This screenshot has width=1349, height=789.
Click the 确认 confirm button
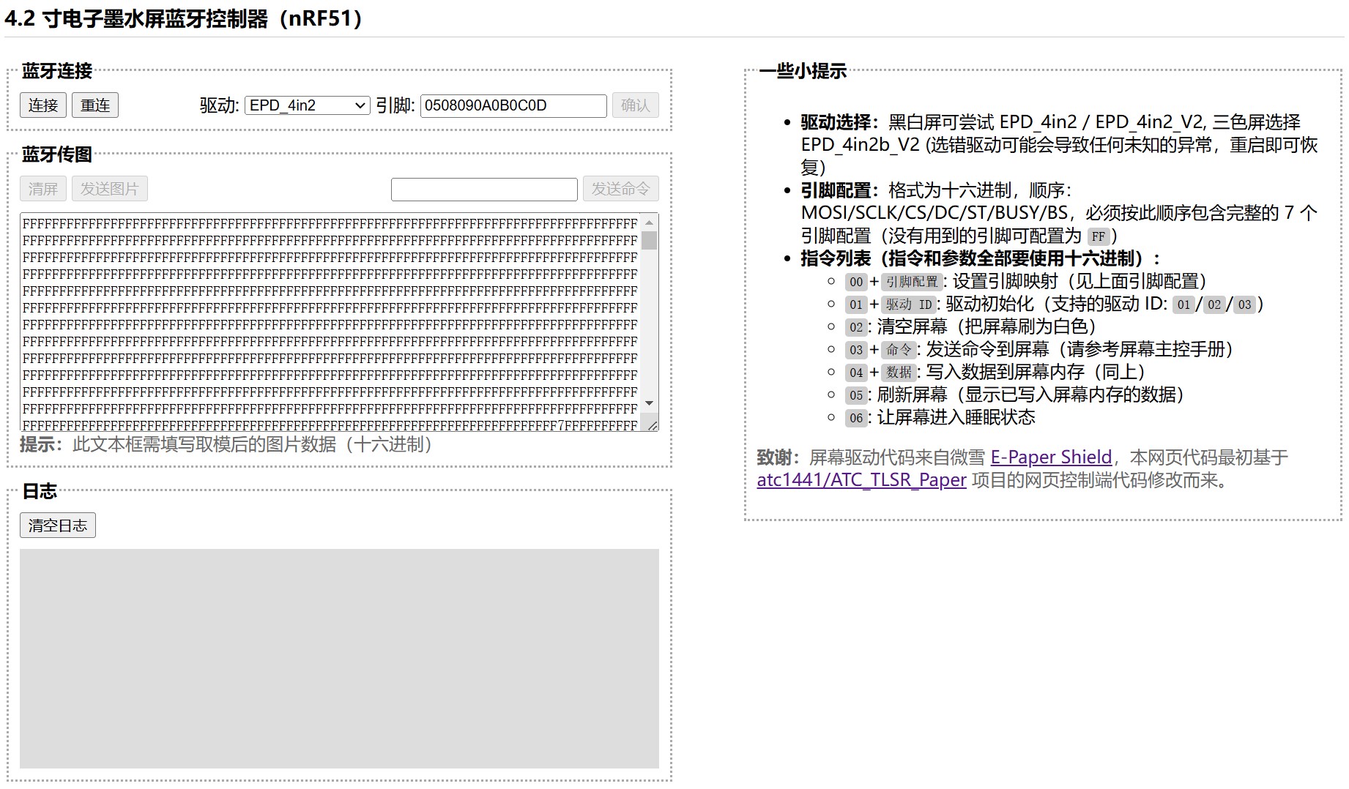[x=635, y=105]
